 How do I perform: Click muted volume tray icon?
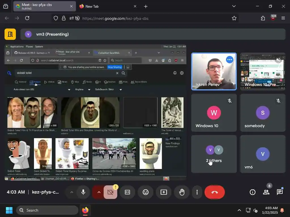(x=255, y=210)
